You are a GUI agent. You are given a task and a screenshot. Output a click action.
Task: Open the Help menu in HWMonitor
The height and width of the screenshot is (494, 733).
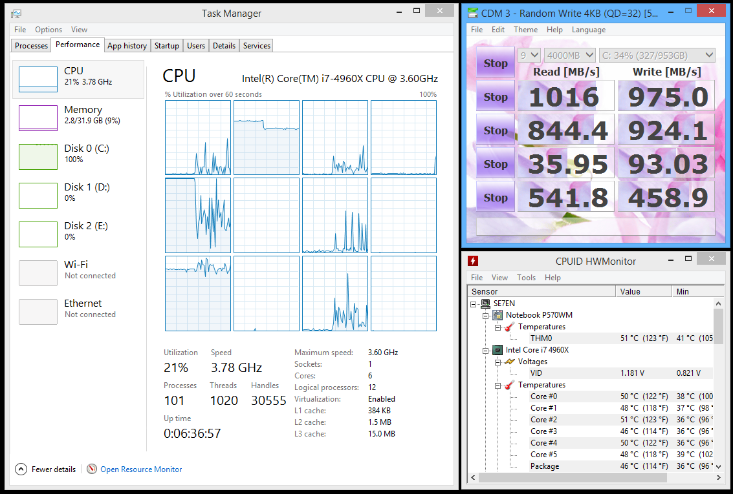(552, 278)
